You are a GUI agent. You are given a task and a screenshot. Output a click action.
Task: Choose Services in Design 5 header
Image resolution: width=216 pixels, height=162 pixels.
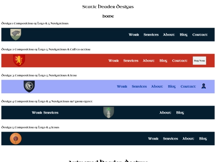170,139
